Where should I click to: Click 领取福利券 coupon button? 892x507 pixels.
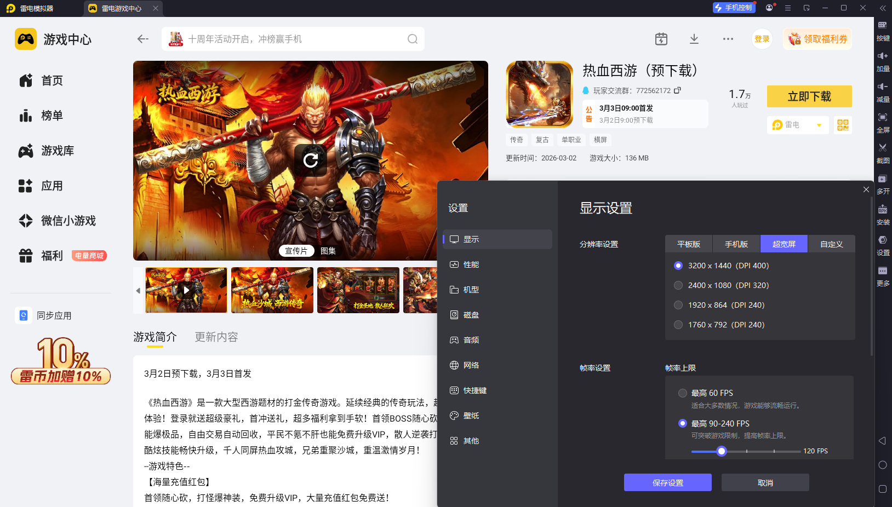(817, 39)
